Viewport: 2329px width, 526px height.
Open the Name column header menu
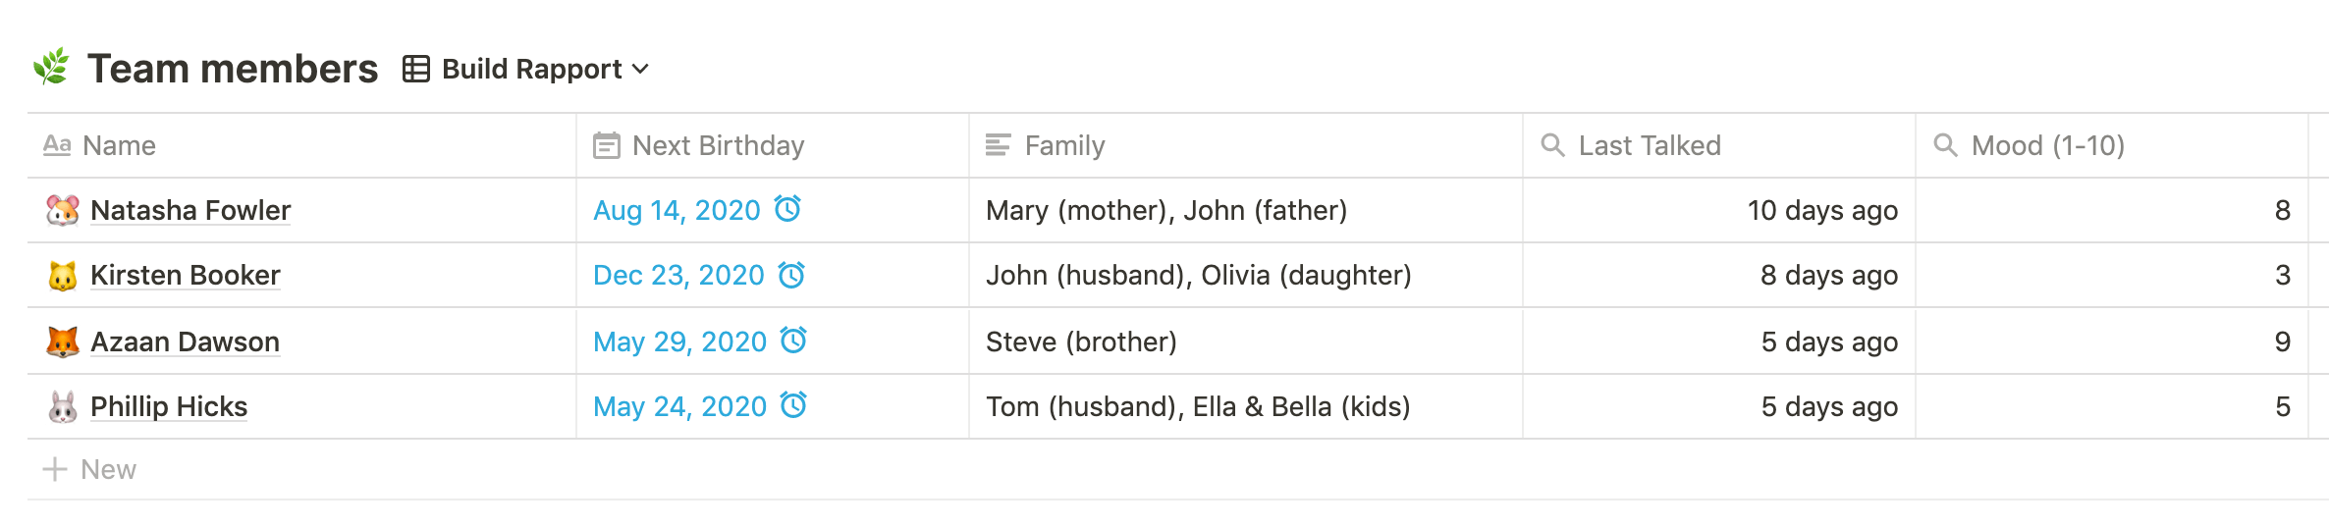tap(301, 145)
